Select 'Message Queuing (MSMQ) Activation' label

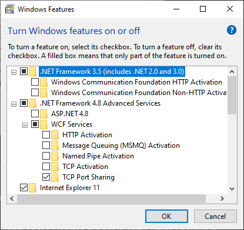click(x=121, y=146)
